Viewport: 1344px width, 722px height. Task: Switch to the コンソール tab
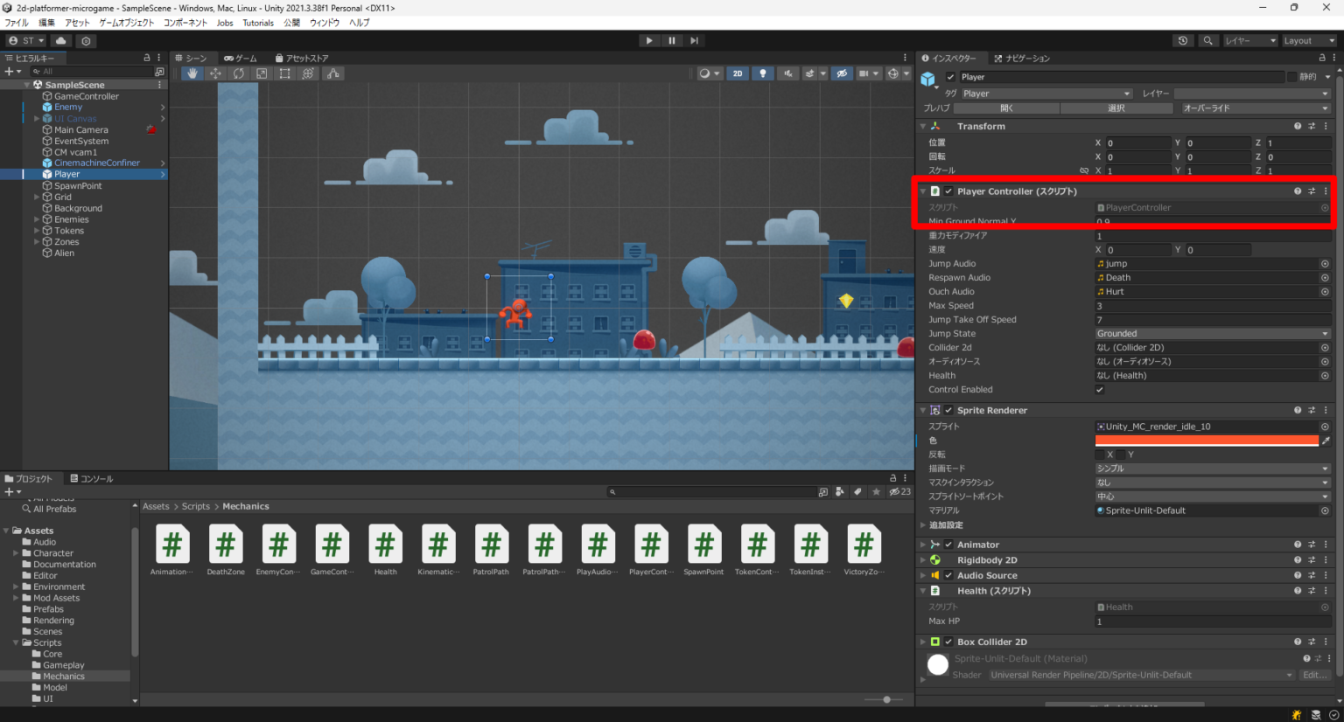[92, 479]
